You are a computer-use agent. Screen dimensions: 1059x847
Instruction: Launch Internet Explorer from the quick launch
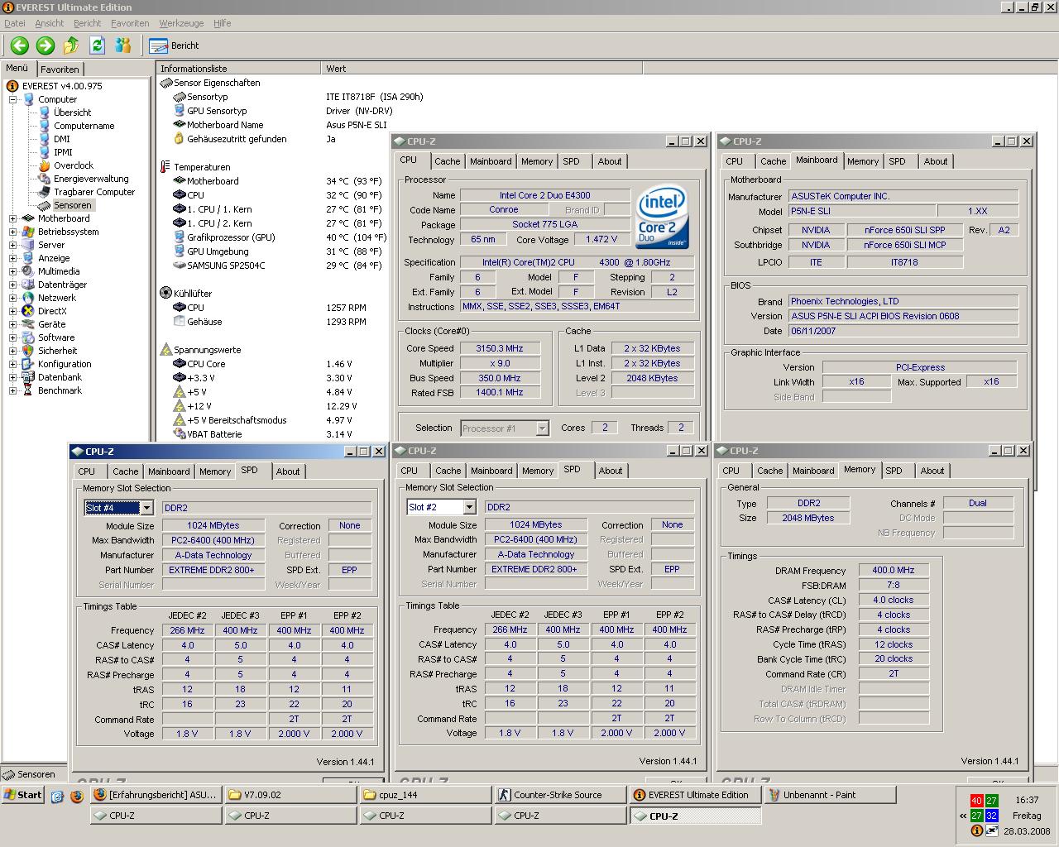(57, 797)
